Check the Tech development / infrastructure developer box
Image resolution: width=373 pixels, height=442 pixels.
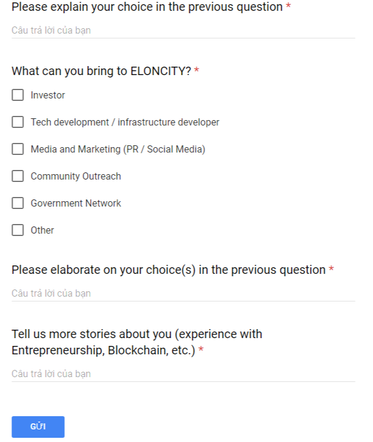pyautogui.click(x=17, y=122)
